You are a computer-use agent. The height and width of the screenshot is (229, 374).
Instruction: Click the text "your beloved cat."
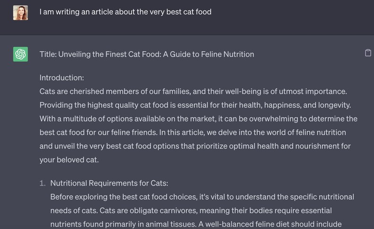click(69, 160)
